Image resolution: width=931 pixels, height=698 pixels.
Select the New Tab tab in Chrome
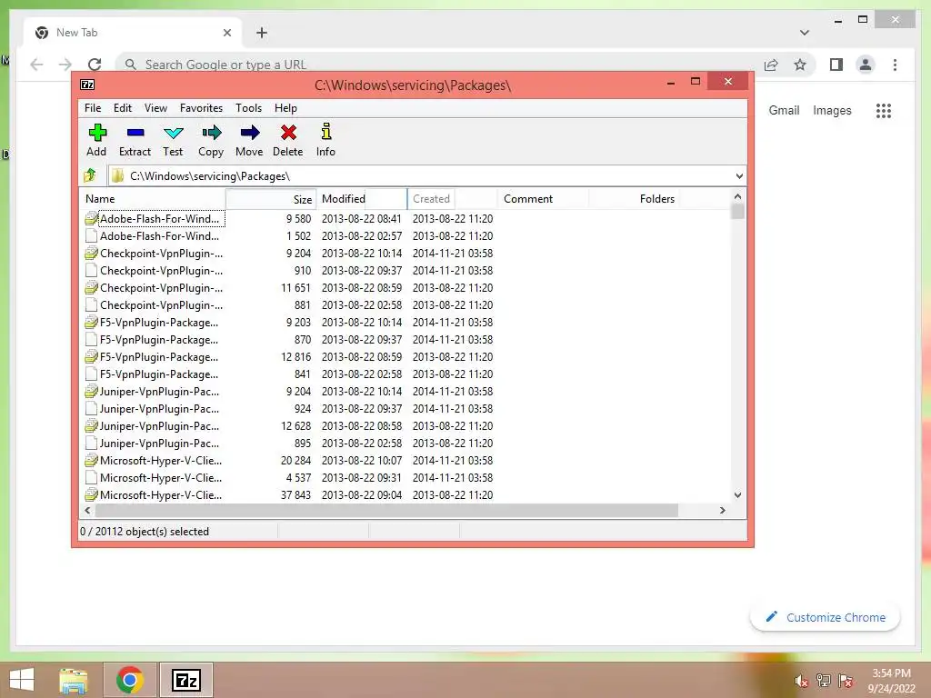[x=133, y=33]
